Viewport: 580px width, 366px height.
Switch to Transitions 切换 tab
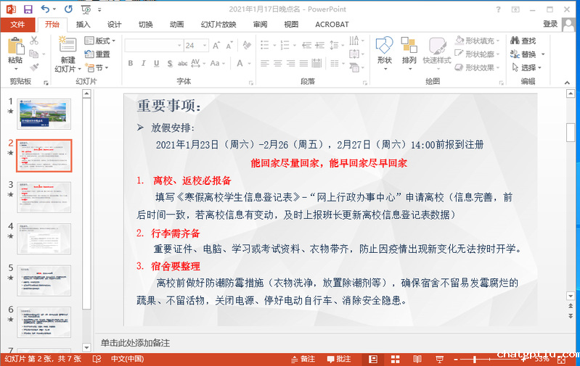click(x=145, y=25)
